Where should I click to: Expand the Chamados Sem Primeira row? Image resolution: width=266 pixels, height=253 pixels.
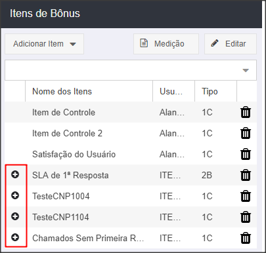pyautogui.click(x=15, y=237)
